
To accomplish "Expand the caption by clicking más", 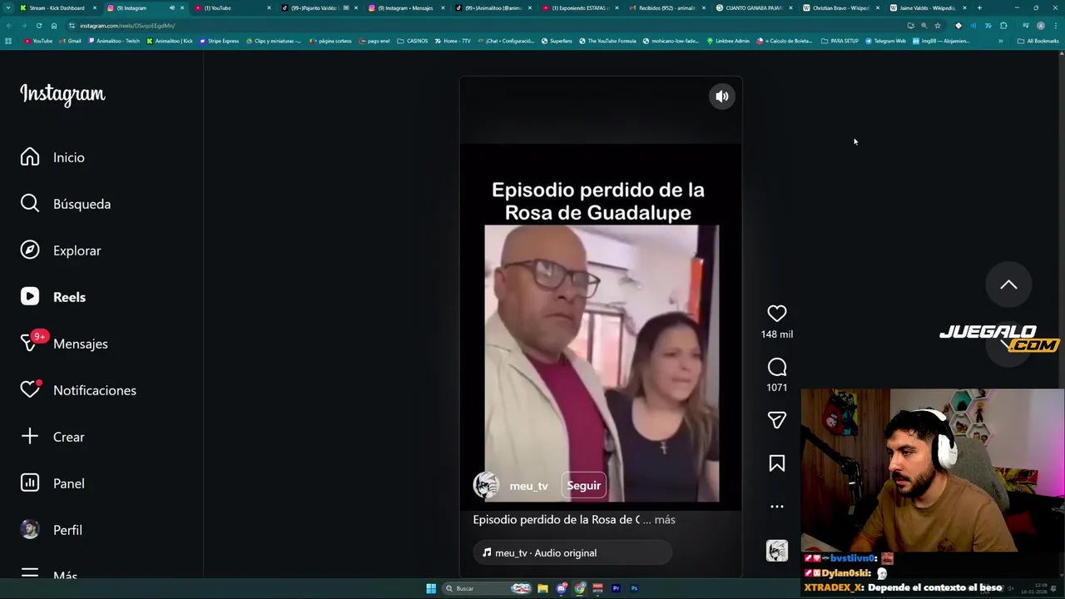I will [x=665, y=519].
